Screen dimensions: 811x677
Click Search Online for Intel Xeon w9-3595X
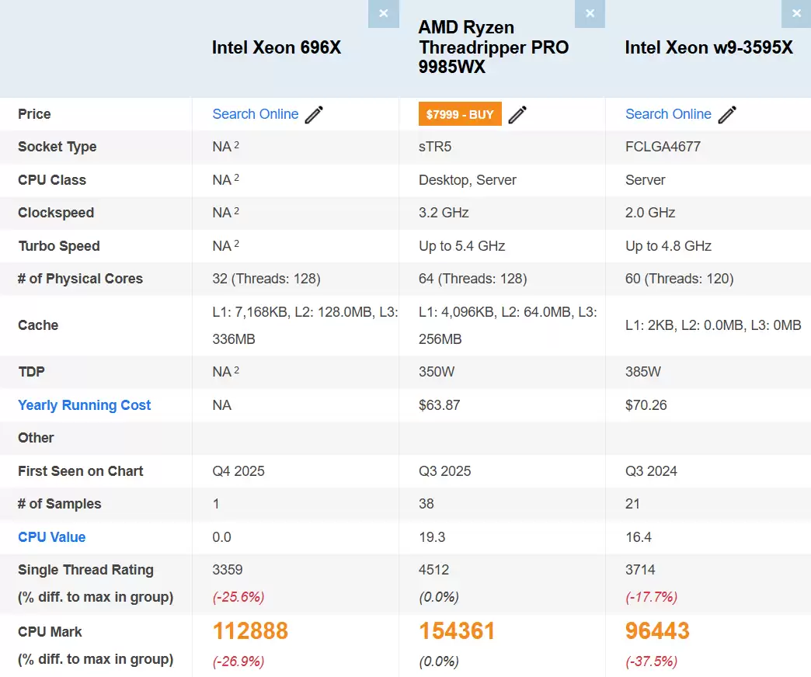pyautogui.click(x=669, y=114)
